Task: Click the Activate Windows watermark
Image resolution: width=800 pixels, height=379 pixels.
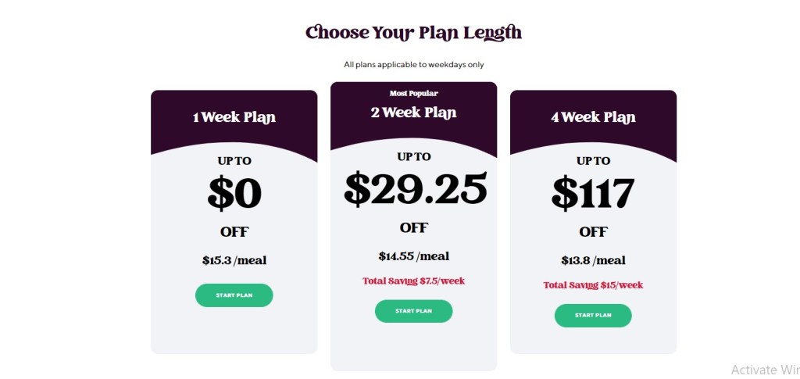Action: [x=765, y=369]
